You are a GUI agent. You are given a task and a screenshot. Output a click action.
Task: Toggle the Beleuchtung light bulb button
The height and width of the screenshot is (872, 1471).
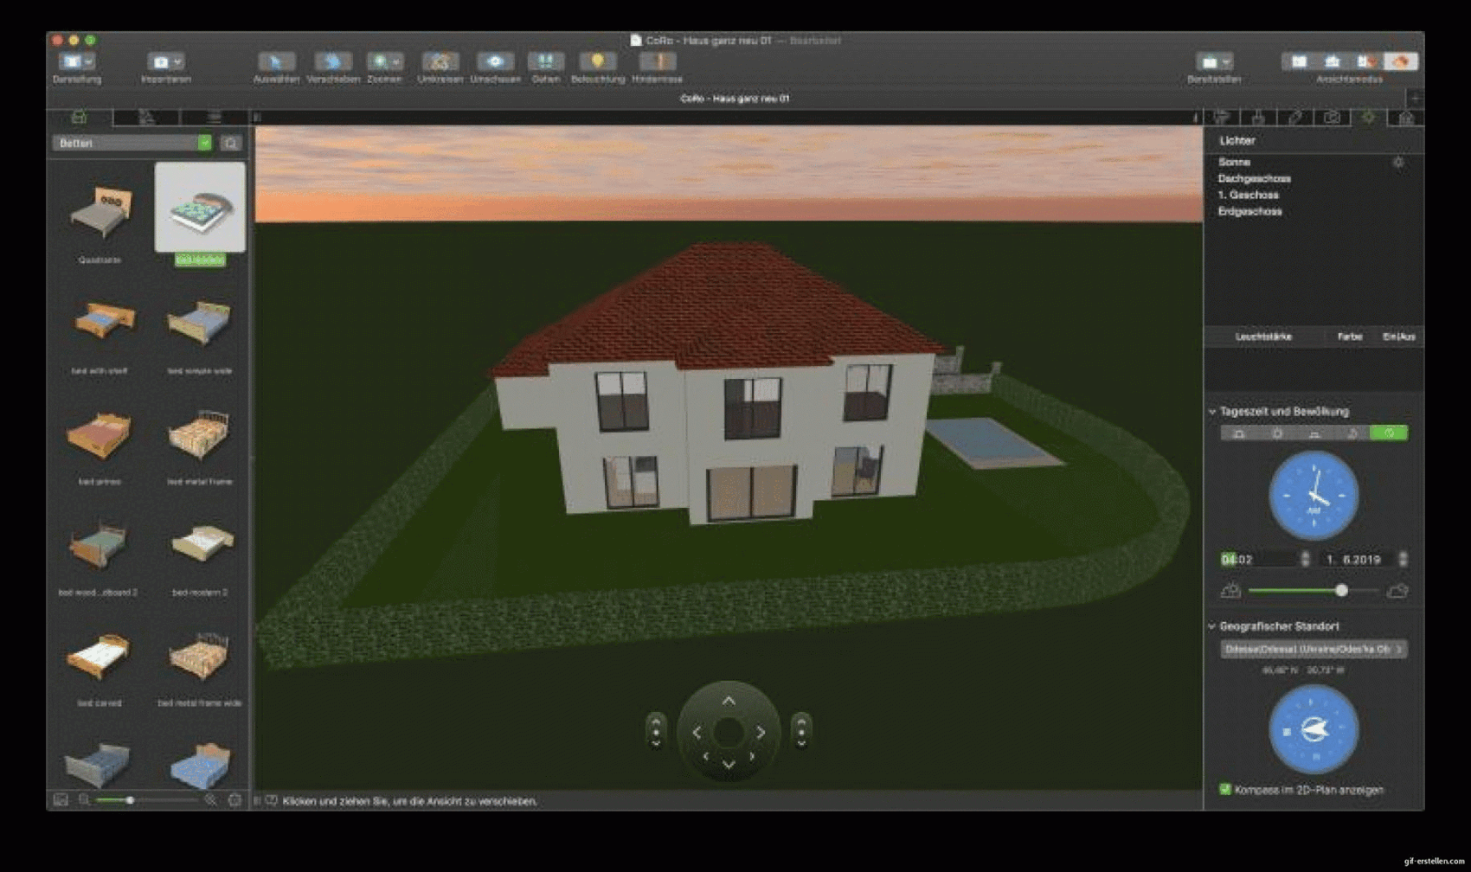click(597, 61)
